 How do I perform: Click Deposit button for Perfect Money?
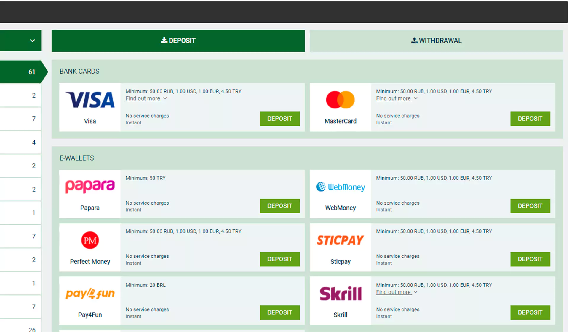tap(280, 259)
